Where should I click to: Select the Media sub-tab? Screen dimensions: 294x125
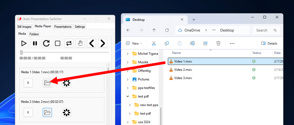22,34
